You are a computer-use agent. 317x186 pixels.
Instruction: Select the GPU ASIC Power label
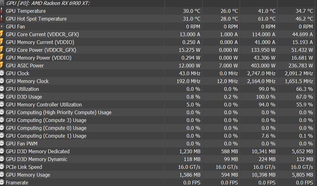25,66
